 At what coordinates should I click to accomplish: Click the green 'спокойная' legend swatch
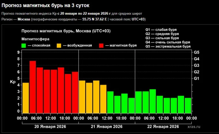[x=24, y=45]
